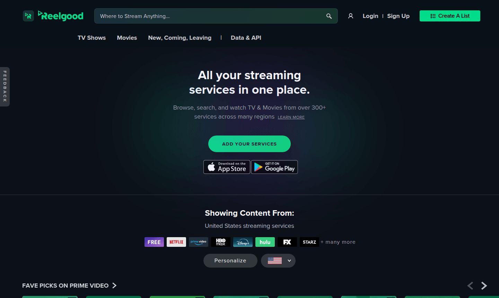Viewport: 499px width, 298px height.
Task: Open the TV Shows section
Action: tap(91, 38)
